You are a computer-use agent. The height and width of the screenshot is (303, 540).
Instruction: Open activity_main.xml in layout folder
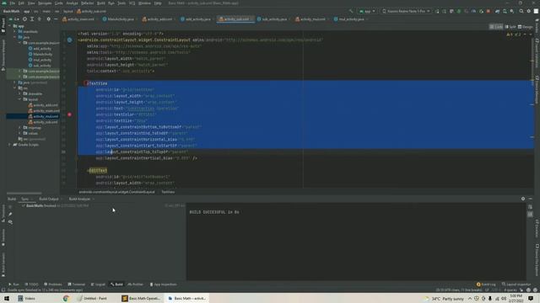44,110
